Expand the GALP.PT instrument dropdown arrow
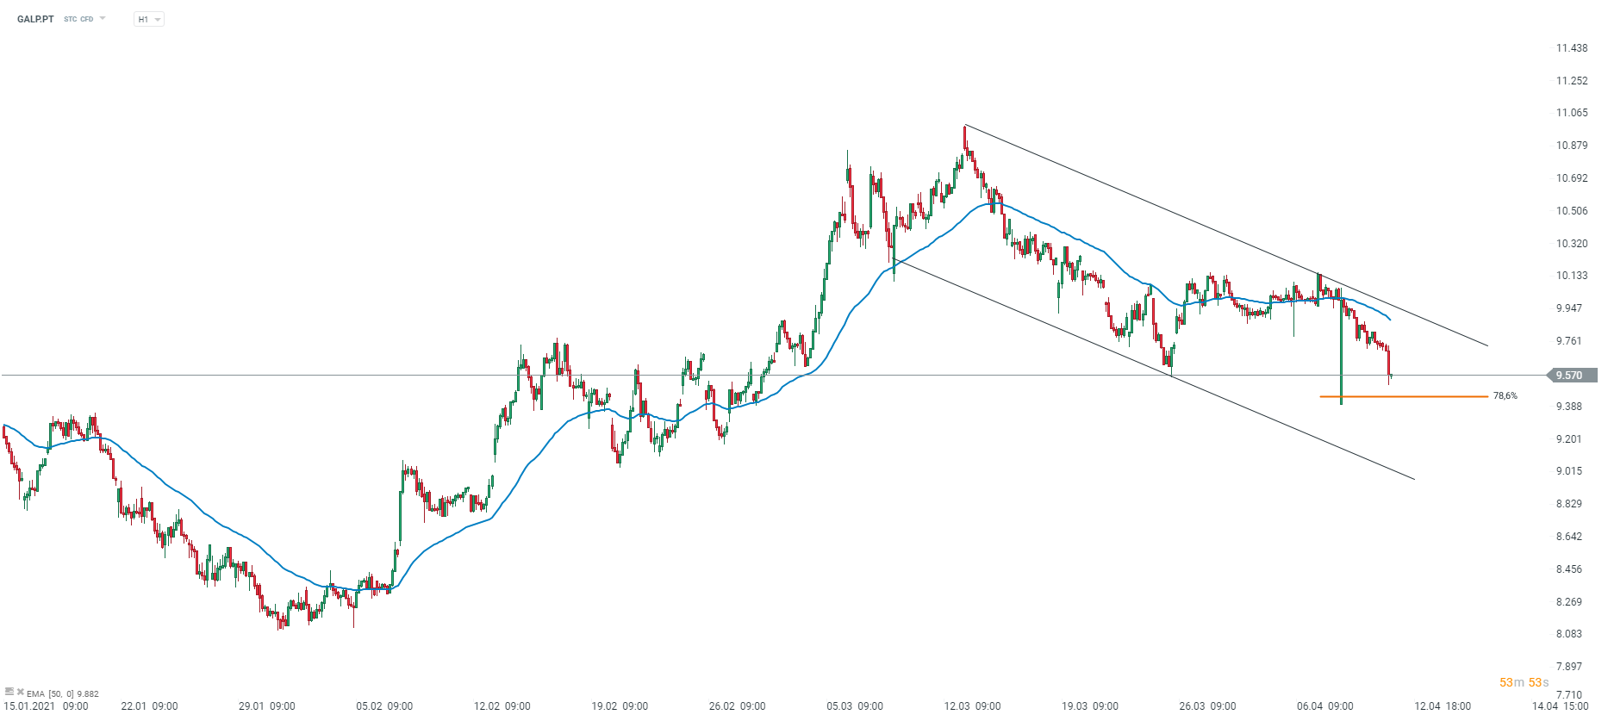1608x721 pixels. tap(103, 18)
